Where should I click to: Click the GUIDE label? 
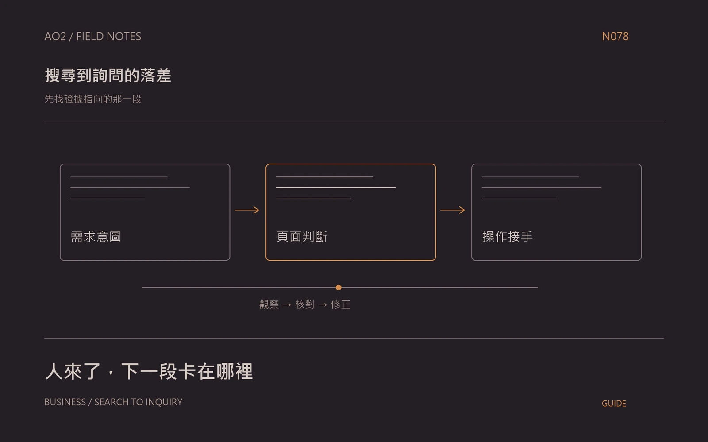pos(614,403)
